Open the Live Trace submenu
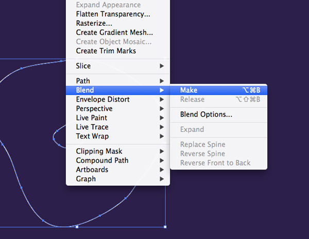The width and height of the screenshot is (309, 239). (x=92, y=127)
